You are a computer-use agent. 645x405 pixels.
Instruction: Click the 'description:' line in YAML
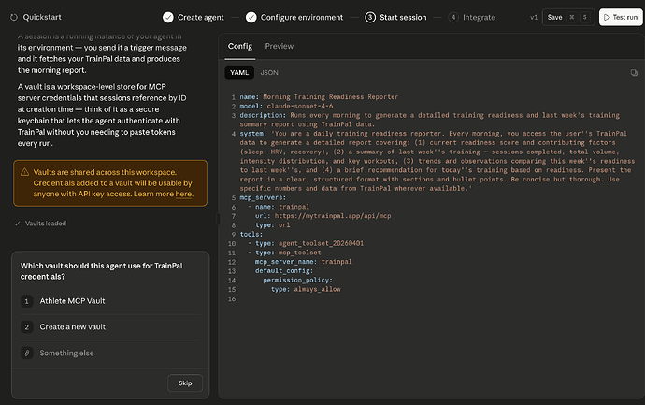pyautogui.click(x=429, y=120)
